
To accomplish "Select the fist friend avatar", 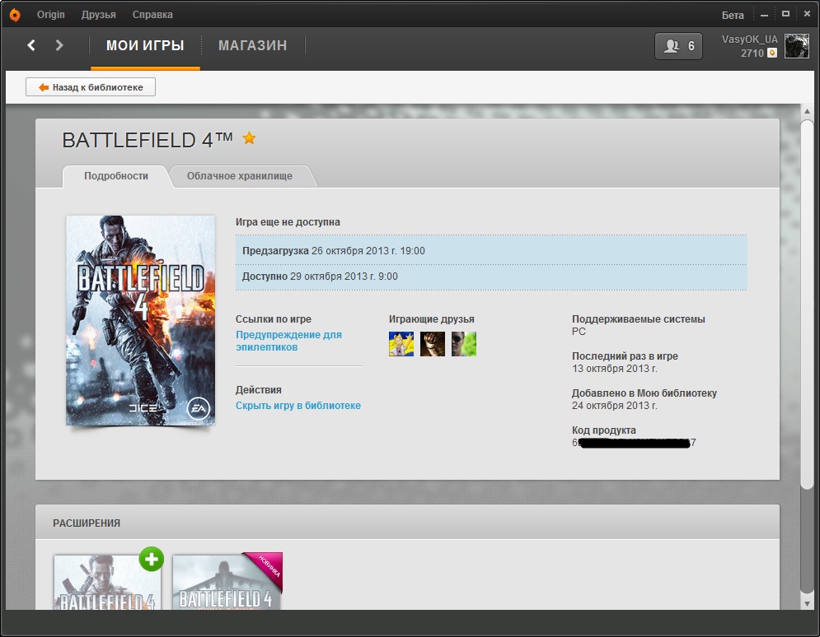I will coord(433,344).
